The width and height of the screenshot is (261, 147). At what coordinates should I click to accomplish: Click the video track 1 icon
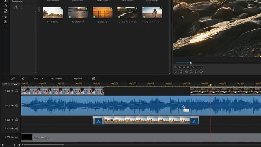click(x=8, y=91)
